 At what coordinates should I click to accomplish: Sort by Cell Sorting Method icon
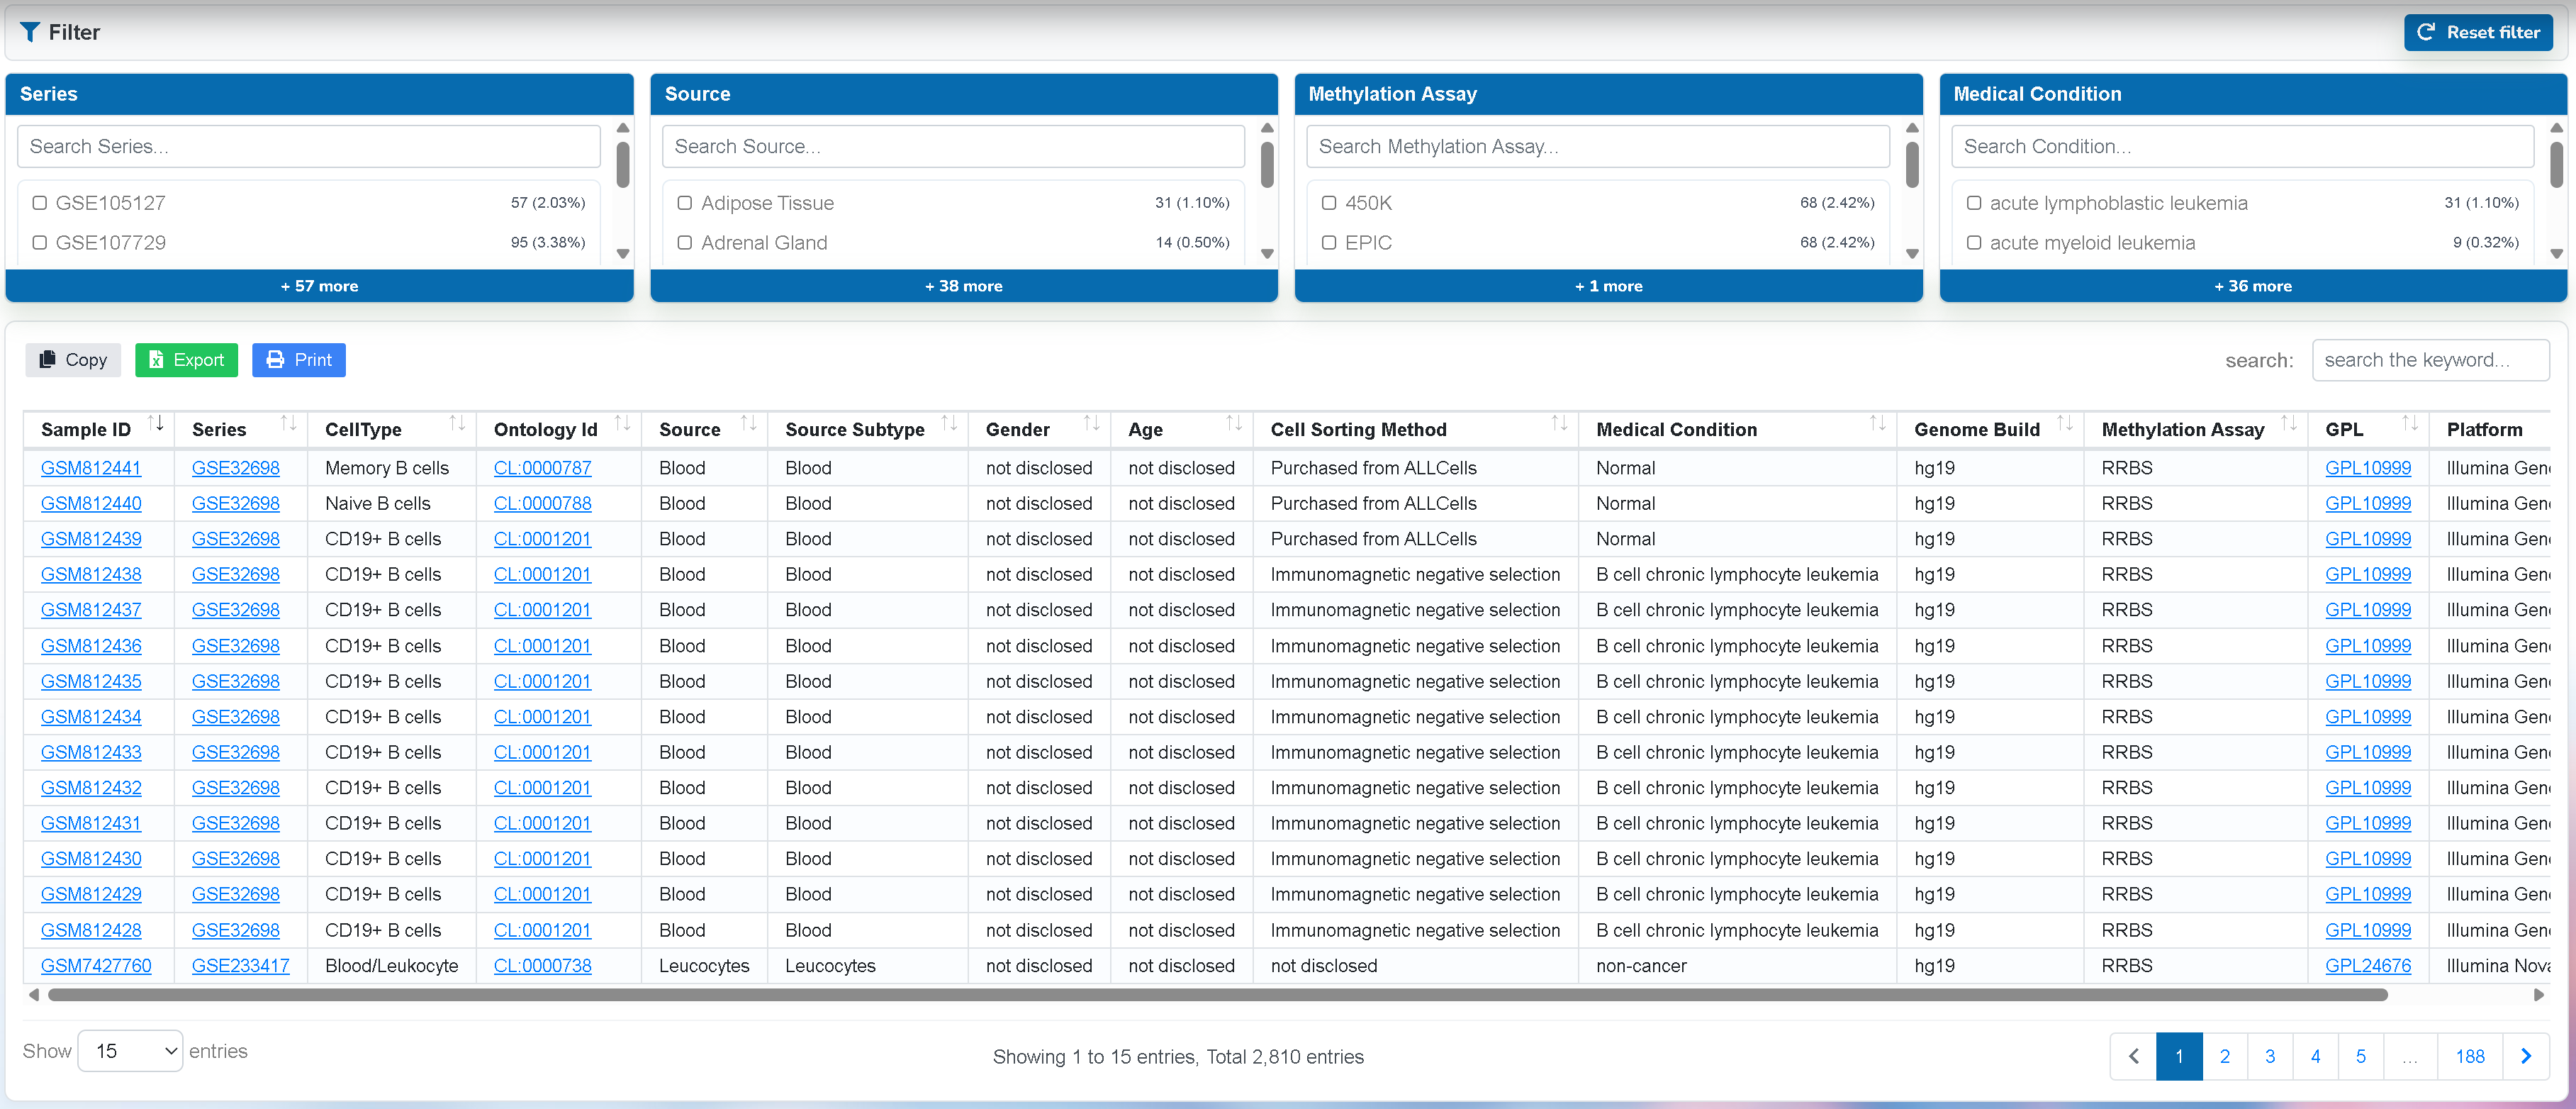[1559, 424]
